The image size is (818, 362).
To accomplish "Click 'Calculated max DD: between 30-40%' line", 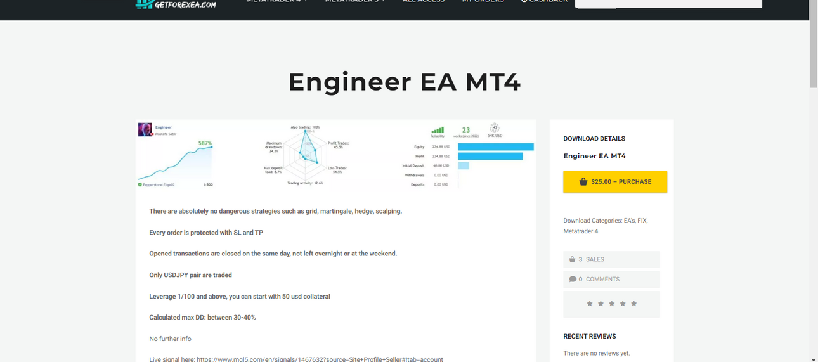I will (x=202, y=318).
